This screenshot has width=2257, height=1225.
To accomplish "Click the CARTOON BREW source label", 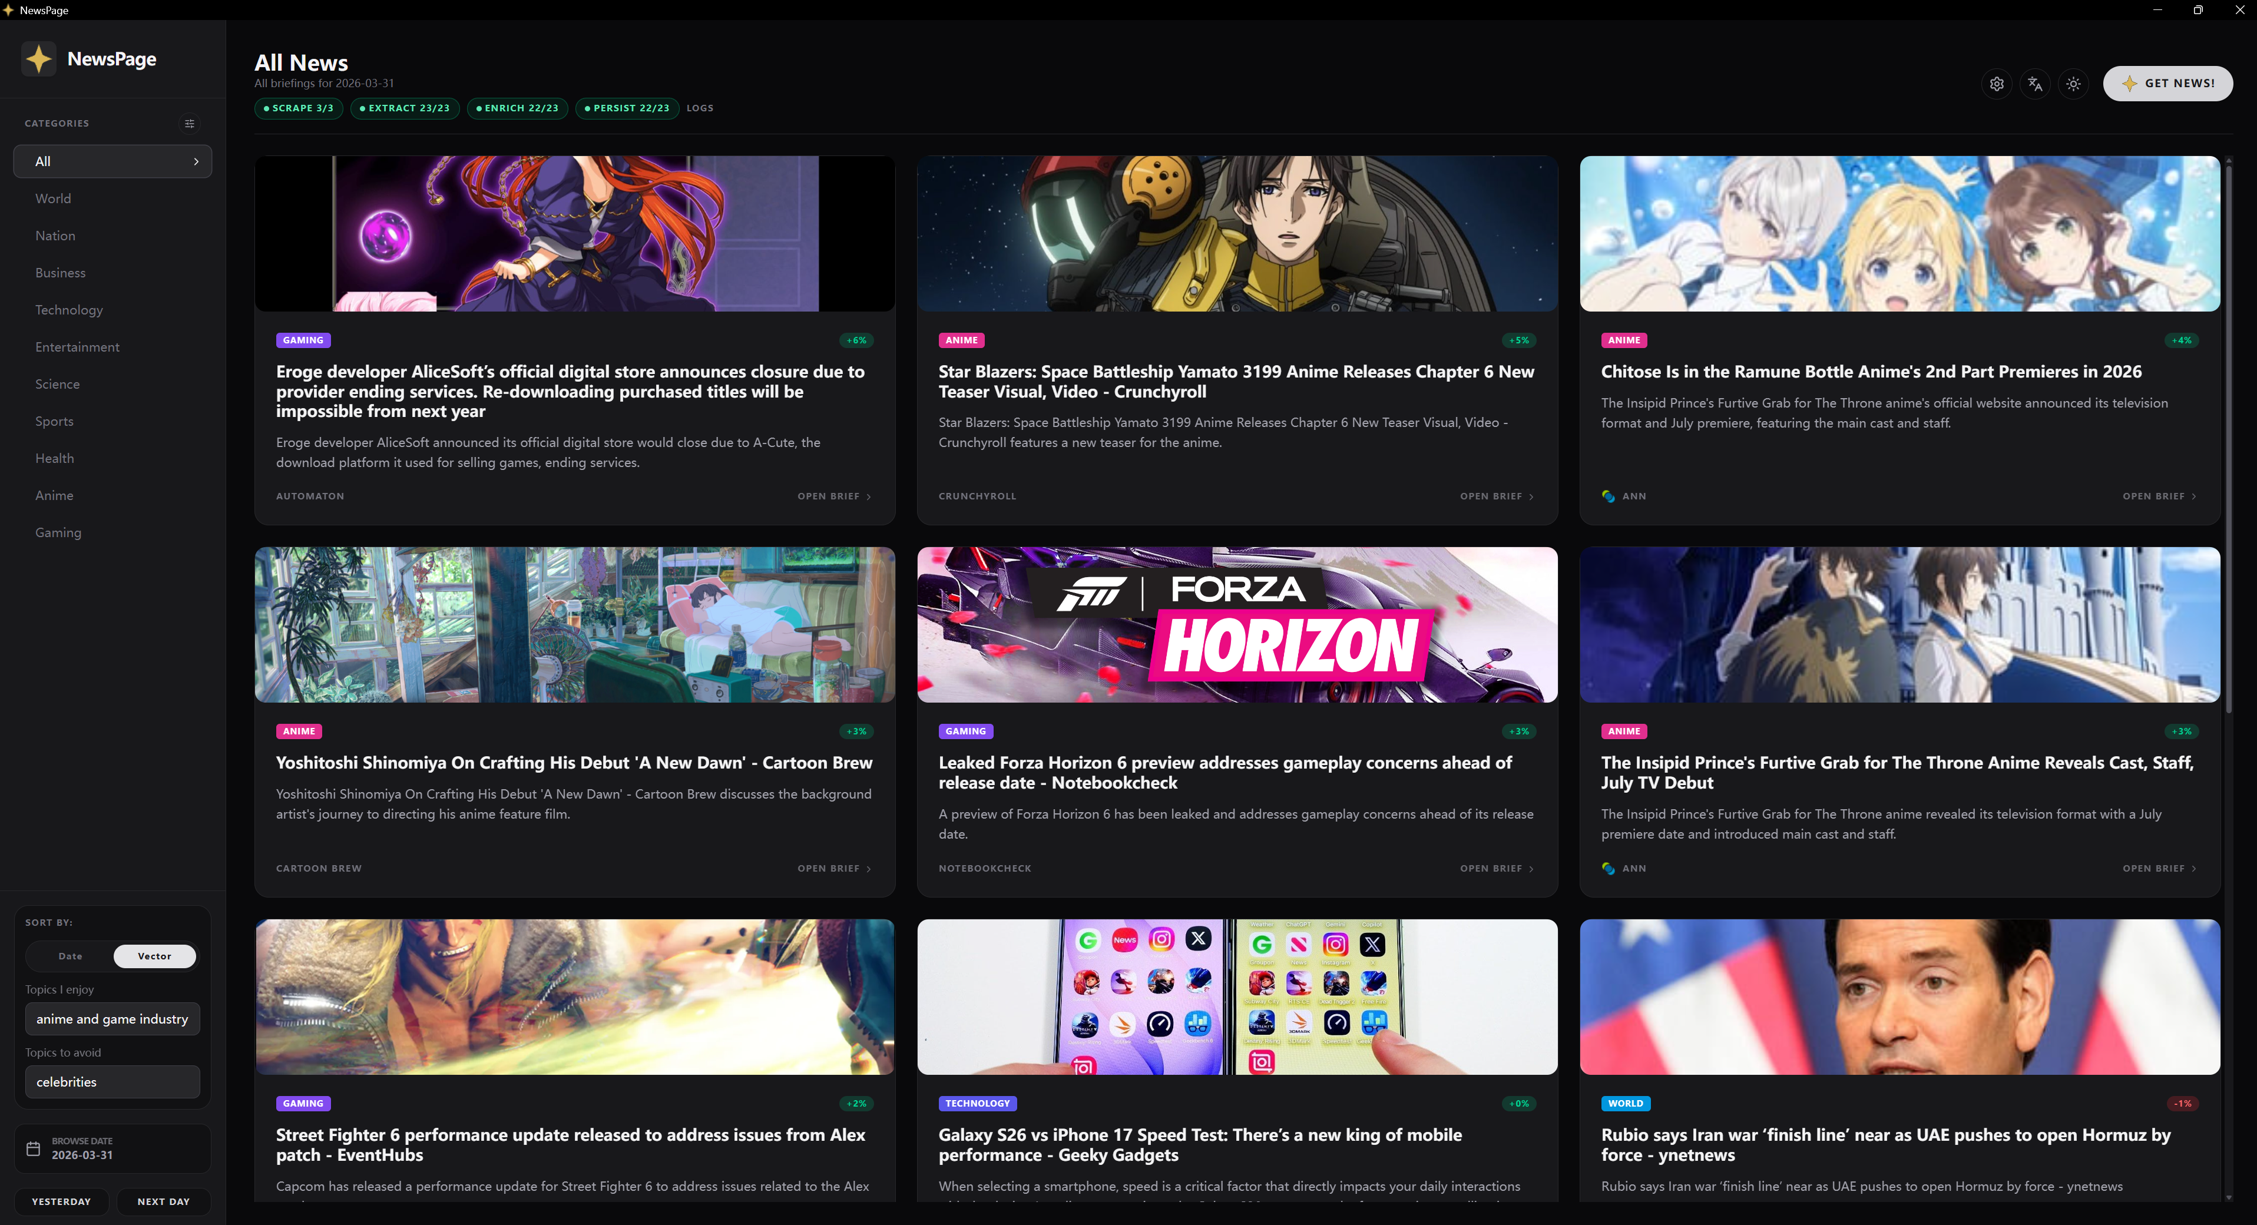I will tap(319, 868).
